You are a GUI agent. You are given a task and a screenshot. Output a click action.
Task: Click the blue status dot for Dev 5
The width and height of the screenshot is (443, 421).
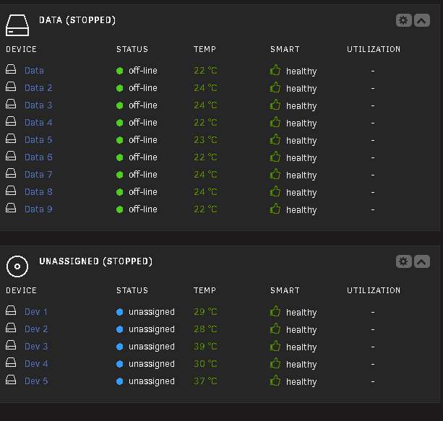click(120, 381)
